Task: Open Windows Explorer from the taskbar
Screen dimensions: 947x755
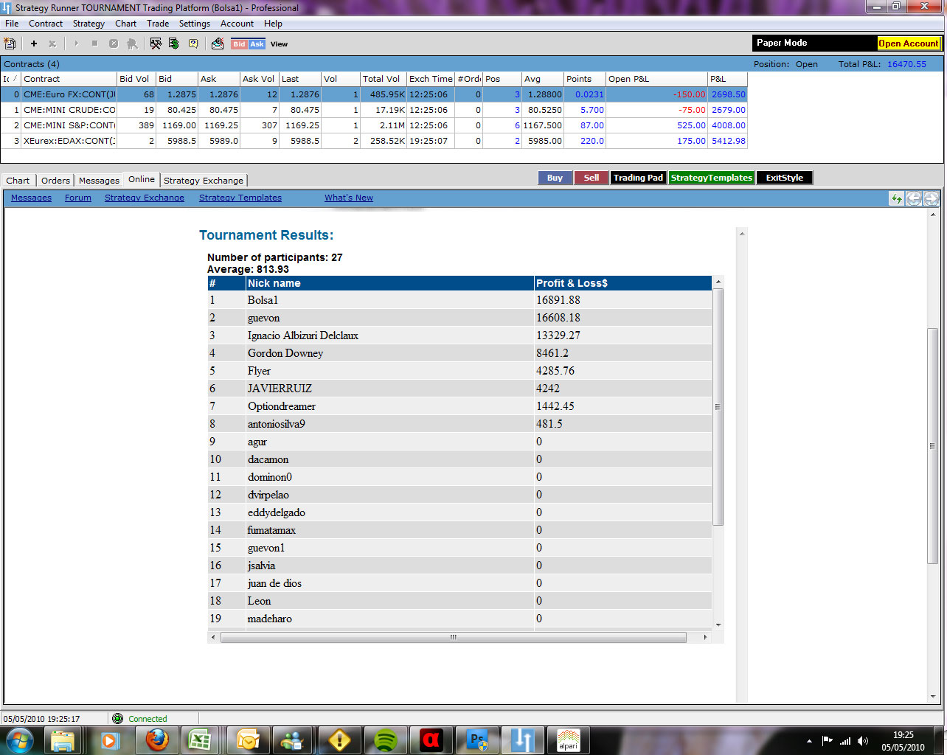Action: click(x=63, y=740)
